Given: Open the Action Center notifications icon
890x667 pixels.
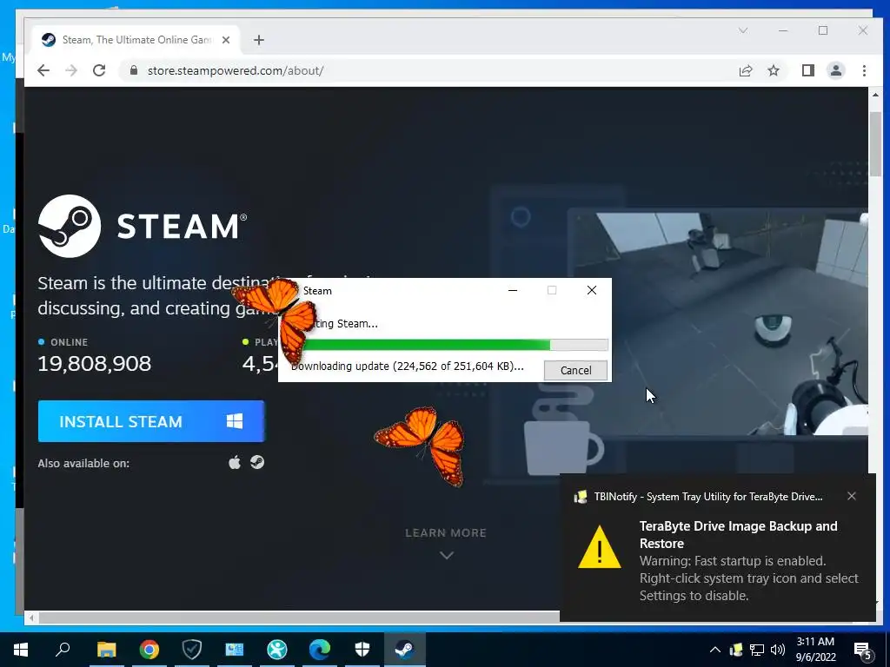Looking at the screenshot, I should [863, 651].
